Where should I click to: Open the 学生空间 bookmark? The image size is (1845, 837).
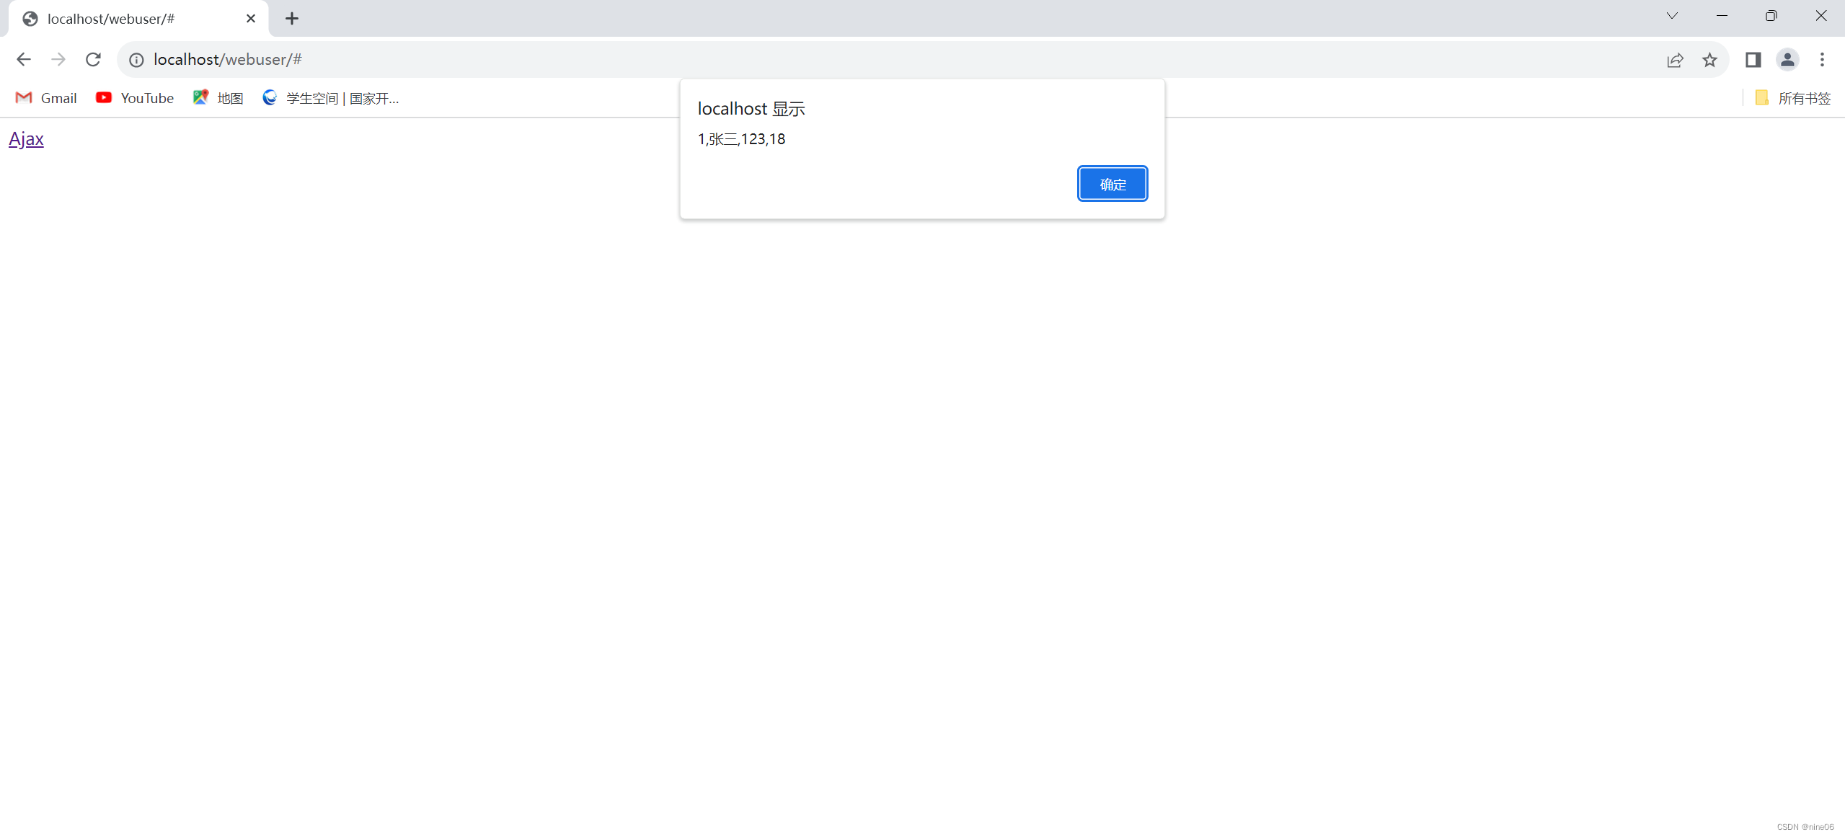[x=331, y=98]
